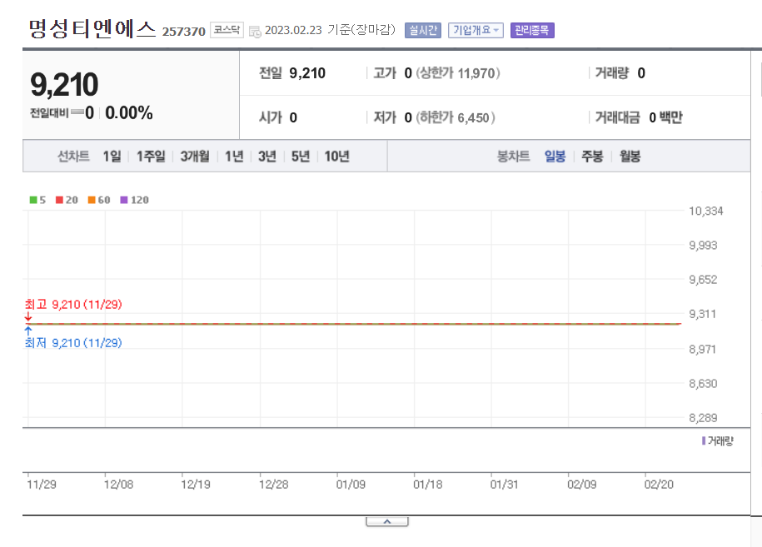Select the 3년 line chart period

(266, 157)
